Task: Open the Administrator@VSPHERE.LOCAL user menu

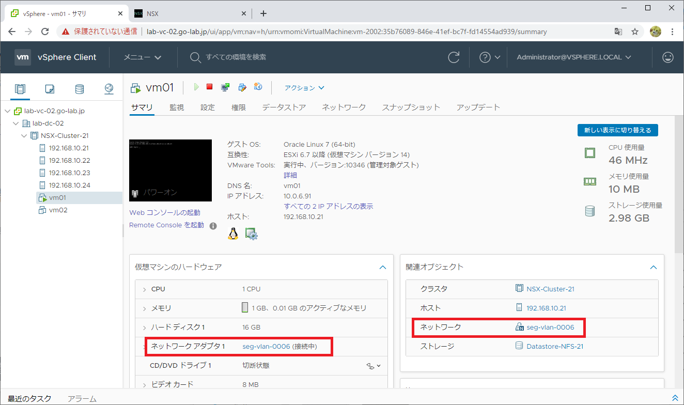Action: pyautogui.click(x=574, y=57)
